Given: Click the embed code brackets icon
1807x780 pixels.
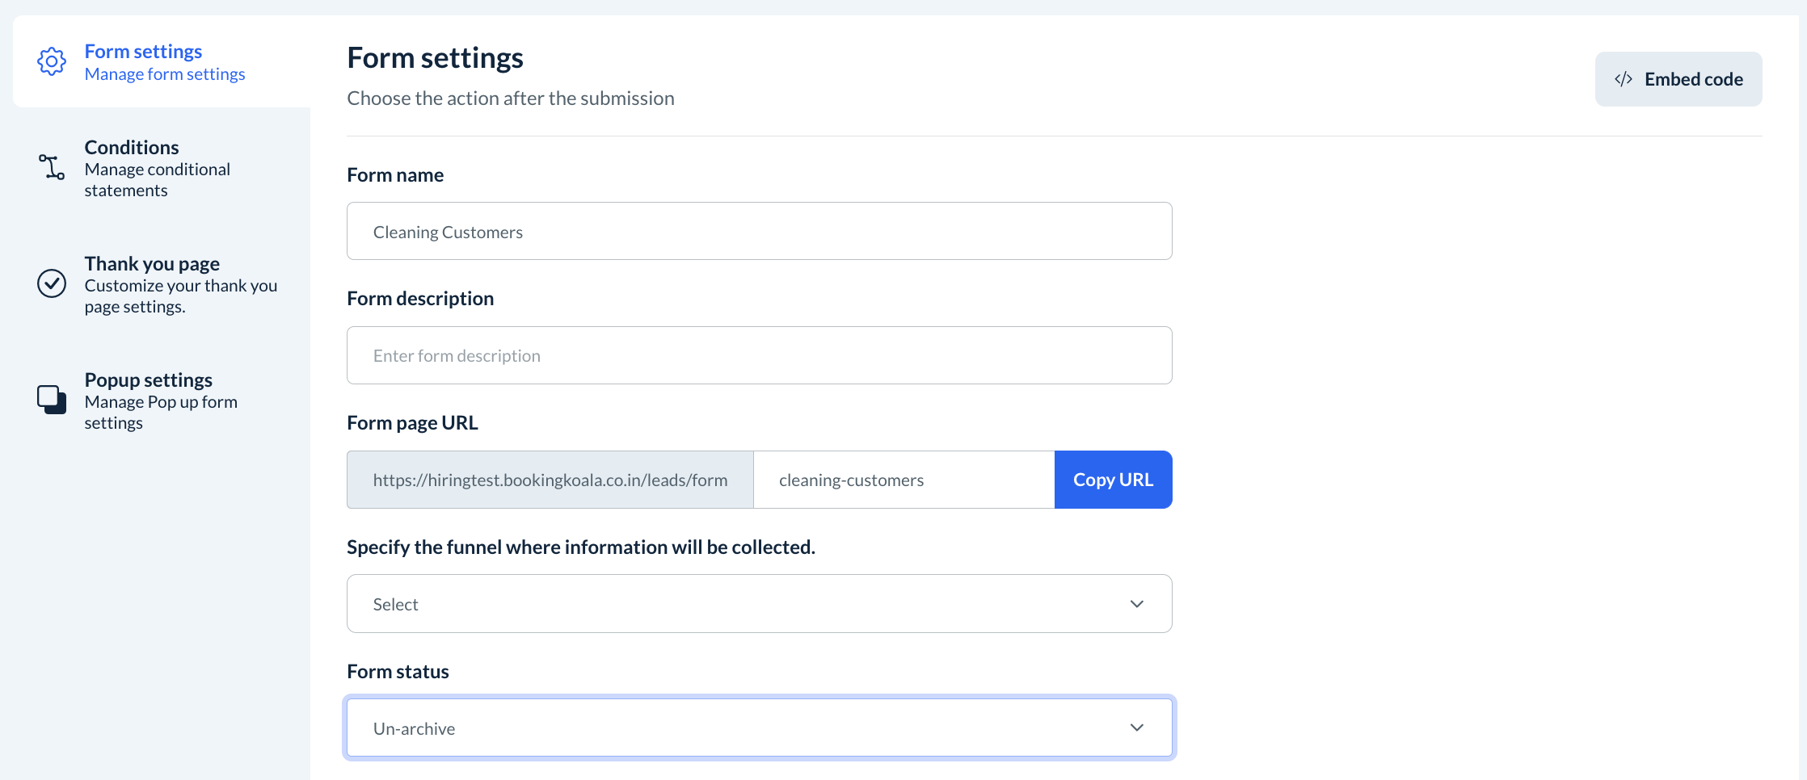Looking at the screenshot, I should click(1623, 79).
